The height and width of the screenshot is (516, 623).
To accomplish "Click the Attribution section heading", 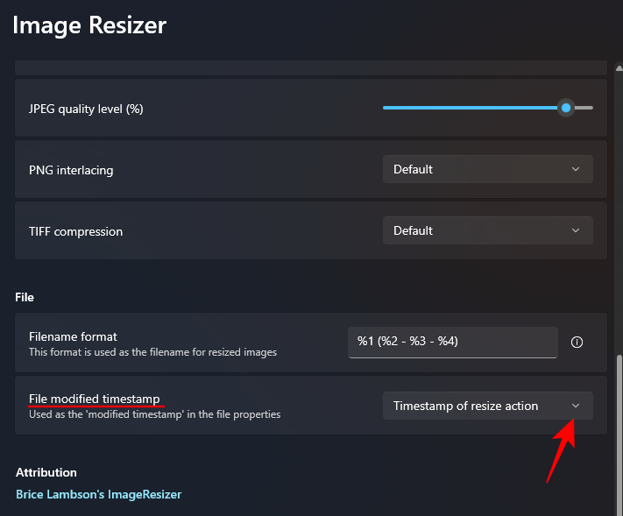I will (46, 472).
